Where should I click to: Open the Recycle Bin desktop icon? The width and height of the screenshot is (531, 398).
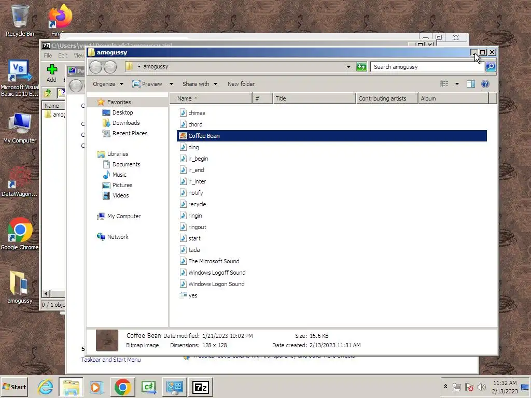[x=20, y=20]
